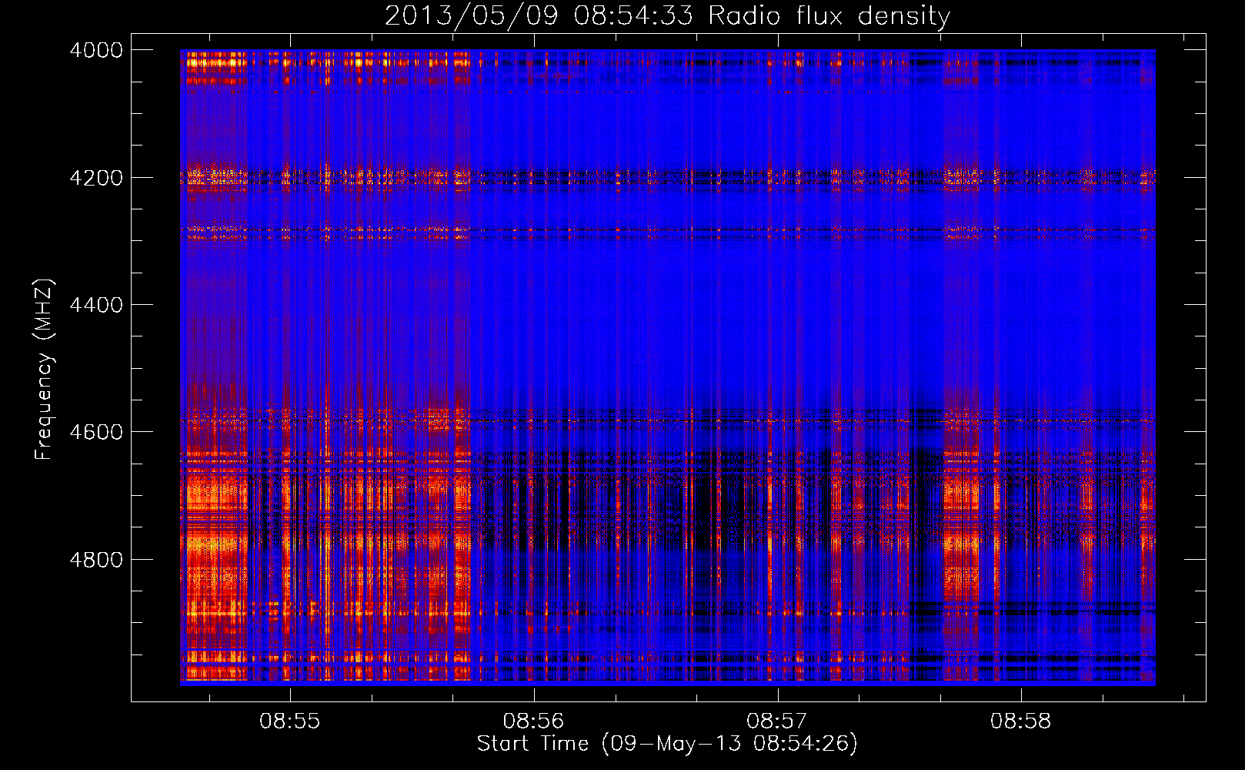Select the 4600 frequency tick label

coord(96,432)
